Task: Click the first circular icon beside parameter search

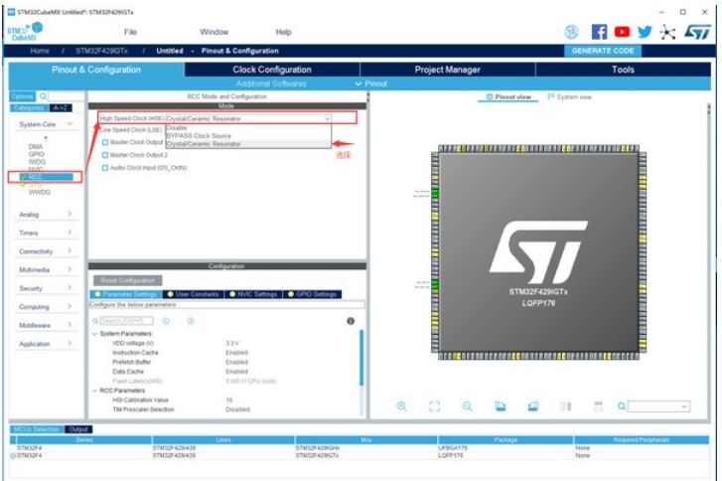Action: (166, 321)
